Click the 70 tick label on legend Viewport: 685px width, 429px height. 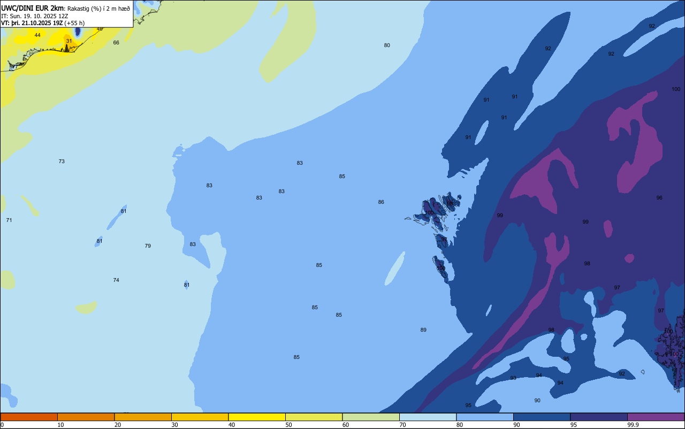pos(402,425)
